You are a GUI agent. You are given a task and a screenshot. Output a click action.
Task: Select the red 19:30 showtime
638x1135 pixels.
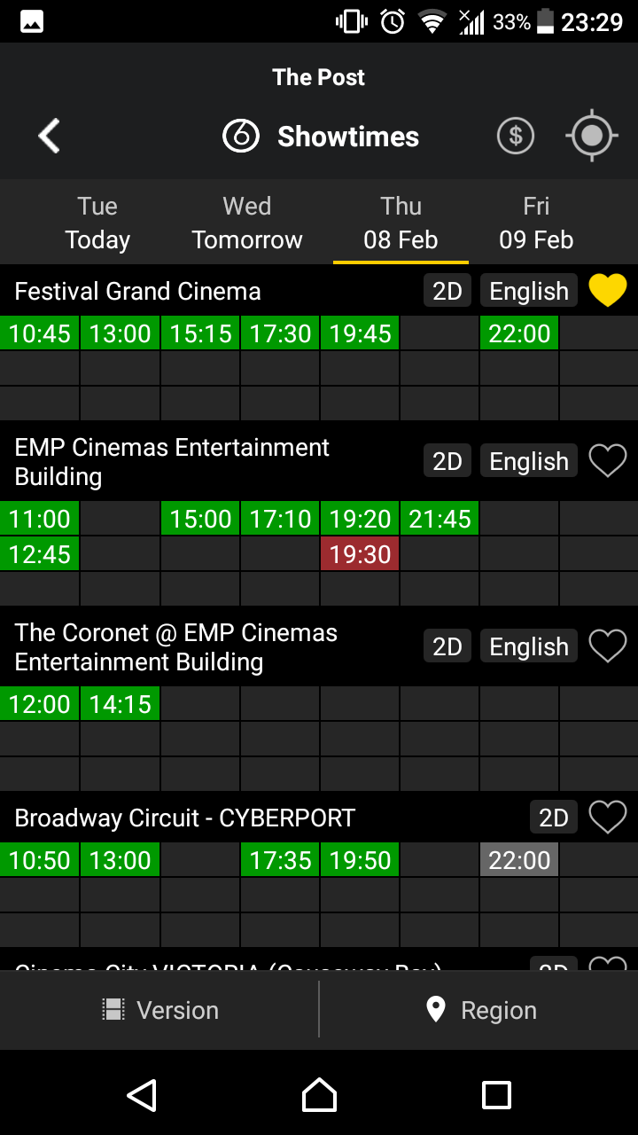coord(360,554)
